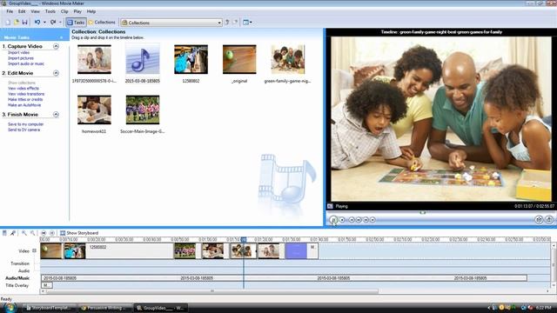Select the Soccer-Main-Image clip thumbnail
This screenshot has height=313, width=557.
143,110
